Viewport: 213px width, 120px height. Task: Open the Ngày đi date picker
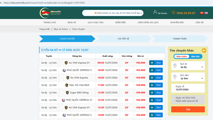tap(188, 88)
